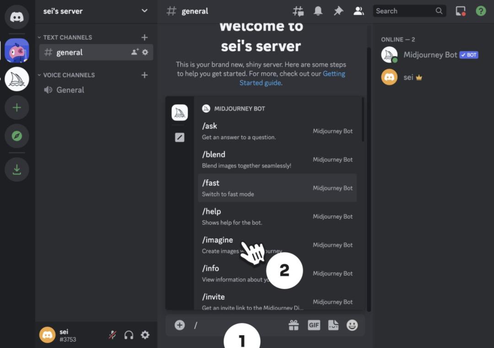494x348 pixels.
Task: Toggle headphones deafen
Action: tap(129, 335)
